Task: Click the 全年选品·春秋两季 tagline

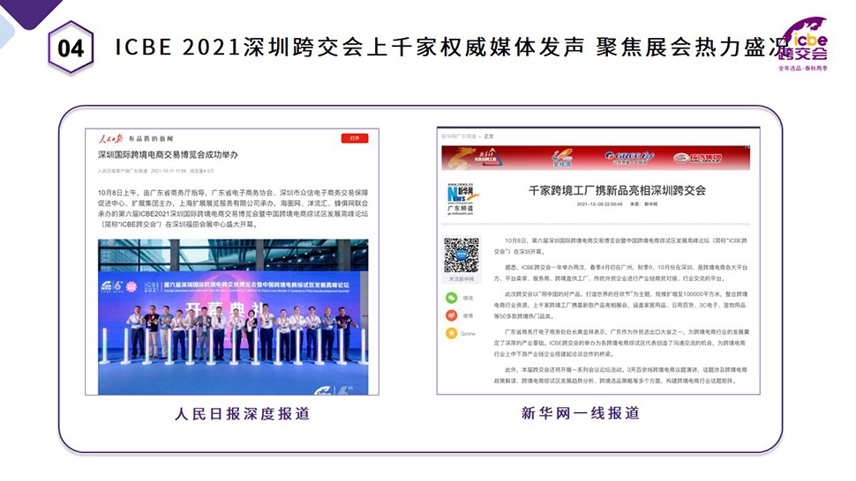Action: coord(803,68)
